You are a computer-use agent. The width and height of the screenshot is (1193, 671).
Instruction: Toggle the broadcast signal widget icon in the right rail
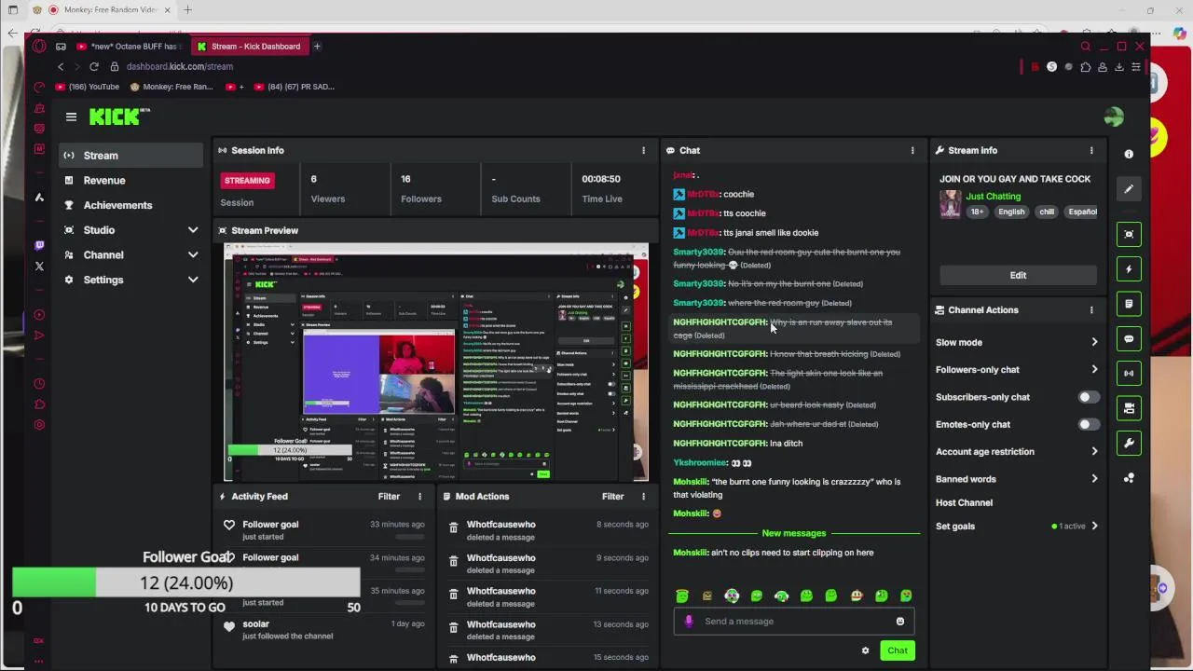click(x=1129, y=374)
